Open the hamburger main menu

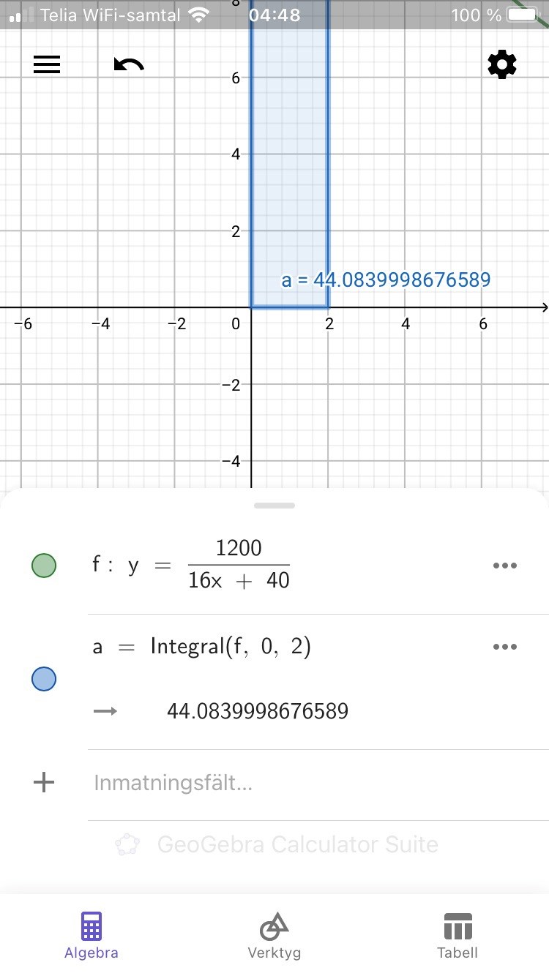coord(47,65)
